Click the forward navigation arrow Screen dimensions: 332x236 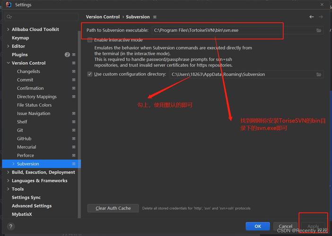tap(322, 17)
